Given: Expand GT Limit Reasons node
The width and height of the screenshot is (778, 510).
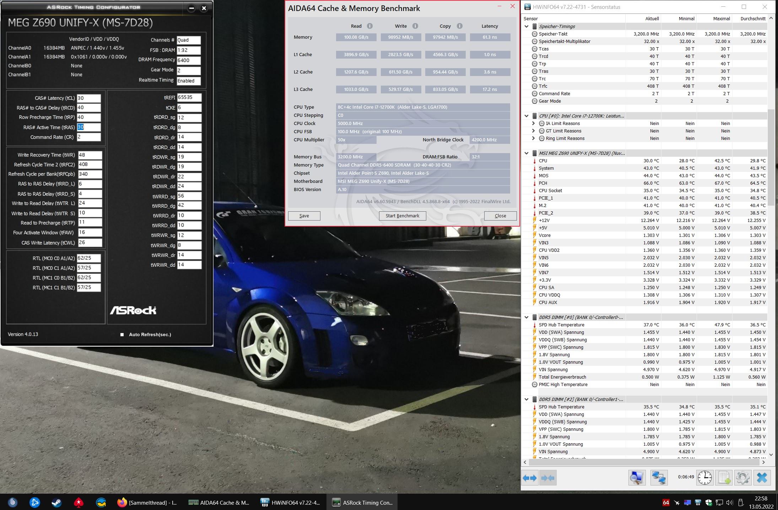Looking at the screenshot, I should point(534,131).
